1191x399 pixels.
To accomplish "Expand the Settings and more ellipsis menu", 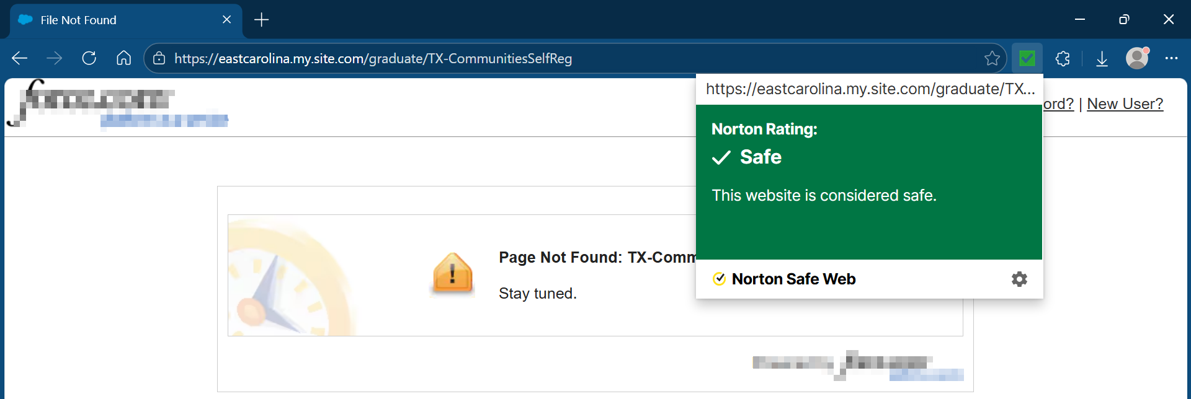I will (x=1171, y=58).
